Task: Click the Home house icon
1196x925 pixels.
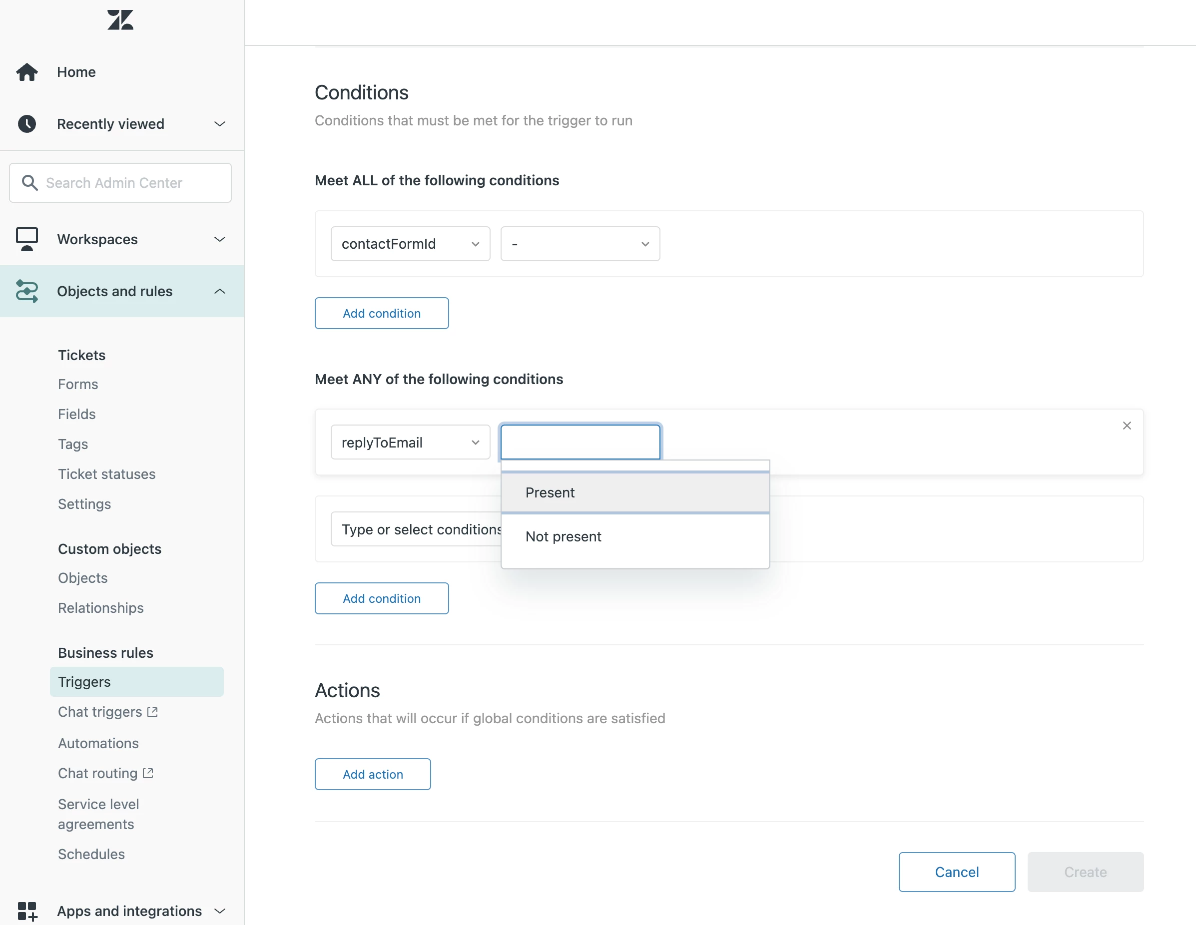Action: point(27,72)
